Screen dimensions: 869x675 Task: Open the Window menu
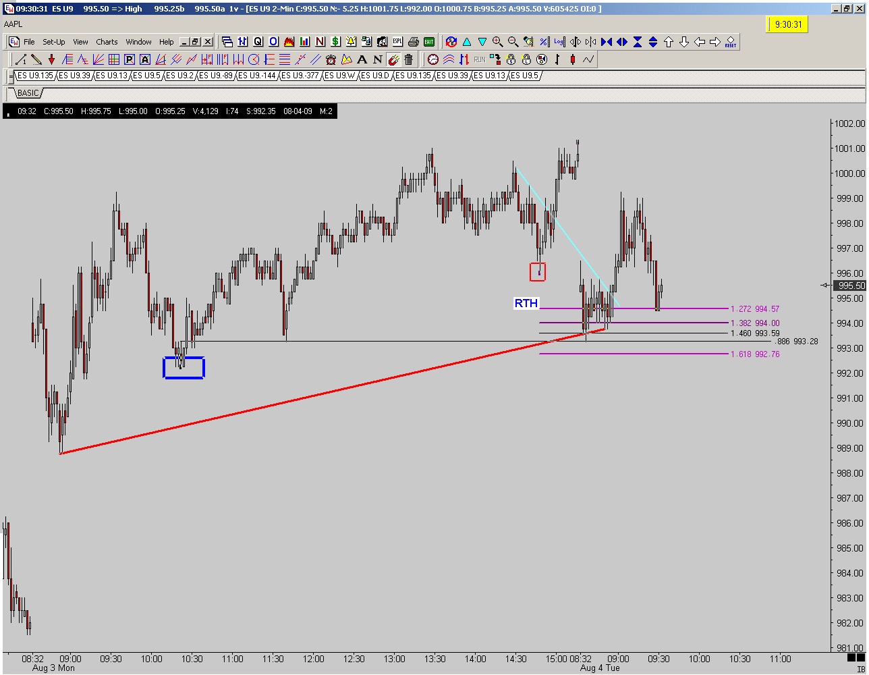(138, 42)
